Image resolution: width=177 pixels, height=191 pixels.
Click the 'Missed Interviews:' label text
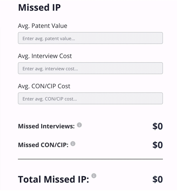pyautogui.click(x=47, y=126)
